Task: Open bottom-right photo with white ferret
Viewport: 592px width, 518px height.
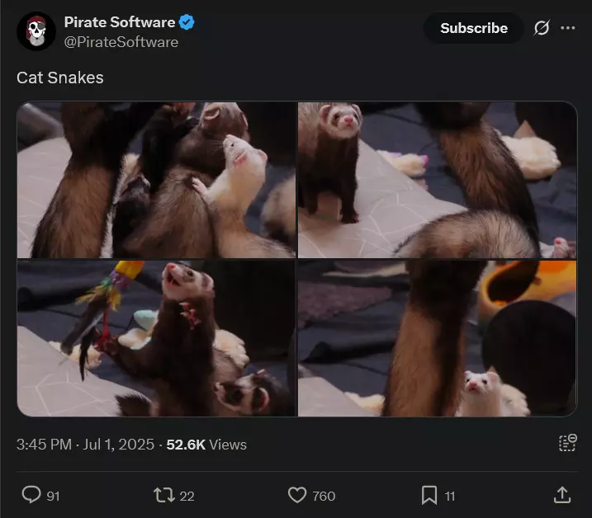Action: pos(438,338)
